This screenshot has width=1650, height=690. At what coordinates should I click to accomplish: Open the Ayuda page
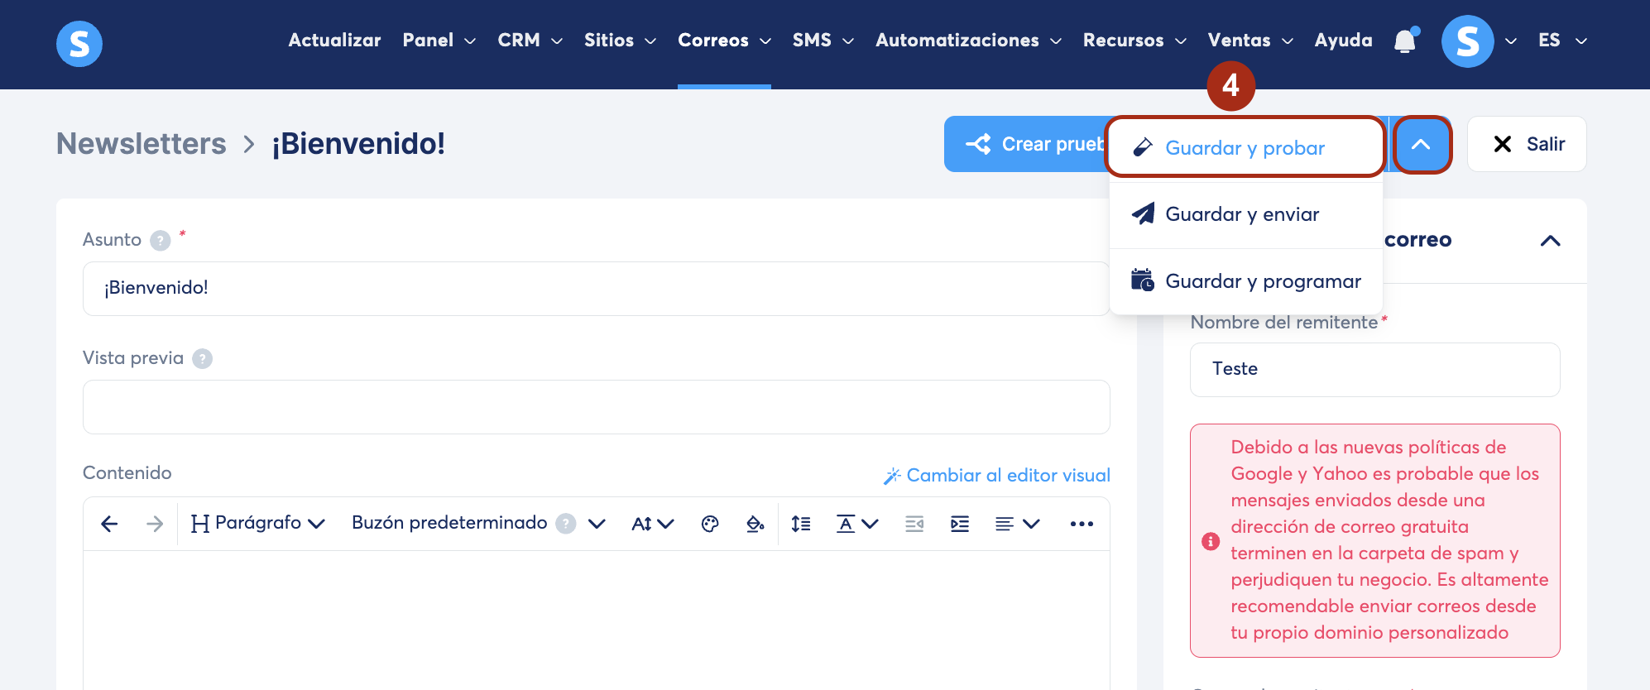click(1343, 41)
